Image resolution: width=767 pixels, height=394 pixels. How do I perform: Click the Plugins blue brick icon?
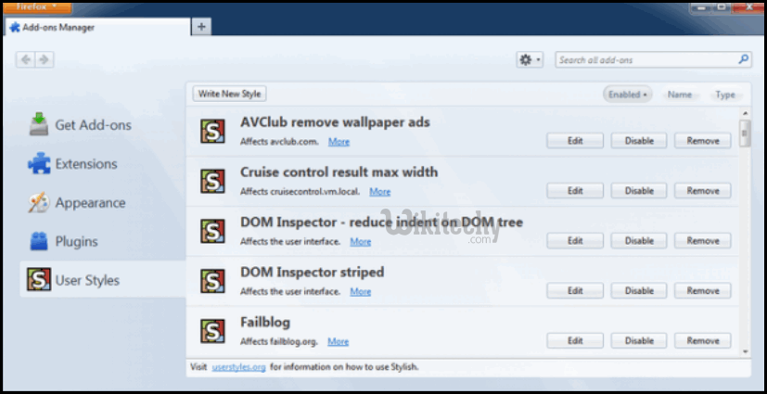click(x=38, y=242)
